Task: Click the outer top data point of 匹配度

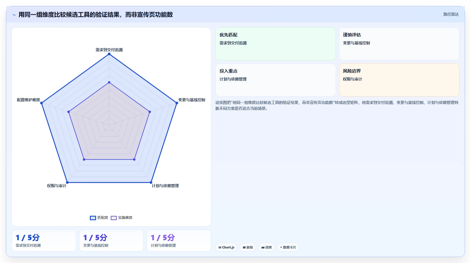Action: click(109, 54)
